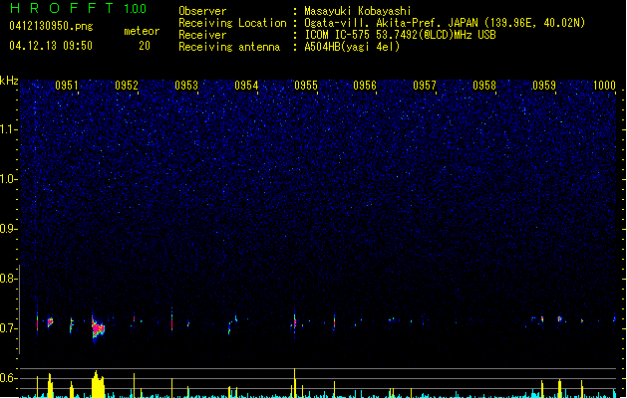Viewport: 627px width, 398px height.
Task: Click the 0955 time marker
Action: 306,86
